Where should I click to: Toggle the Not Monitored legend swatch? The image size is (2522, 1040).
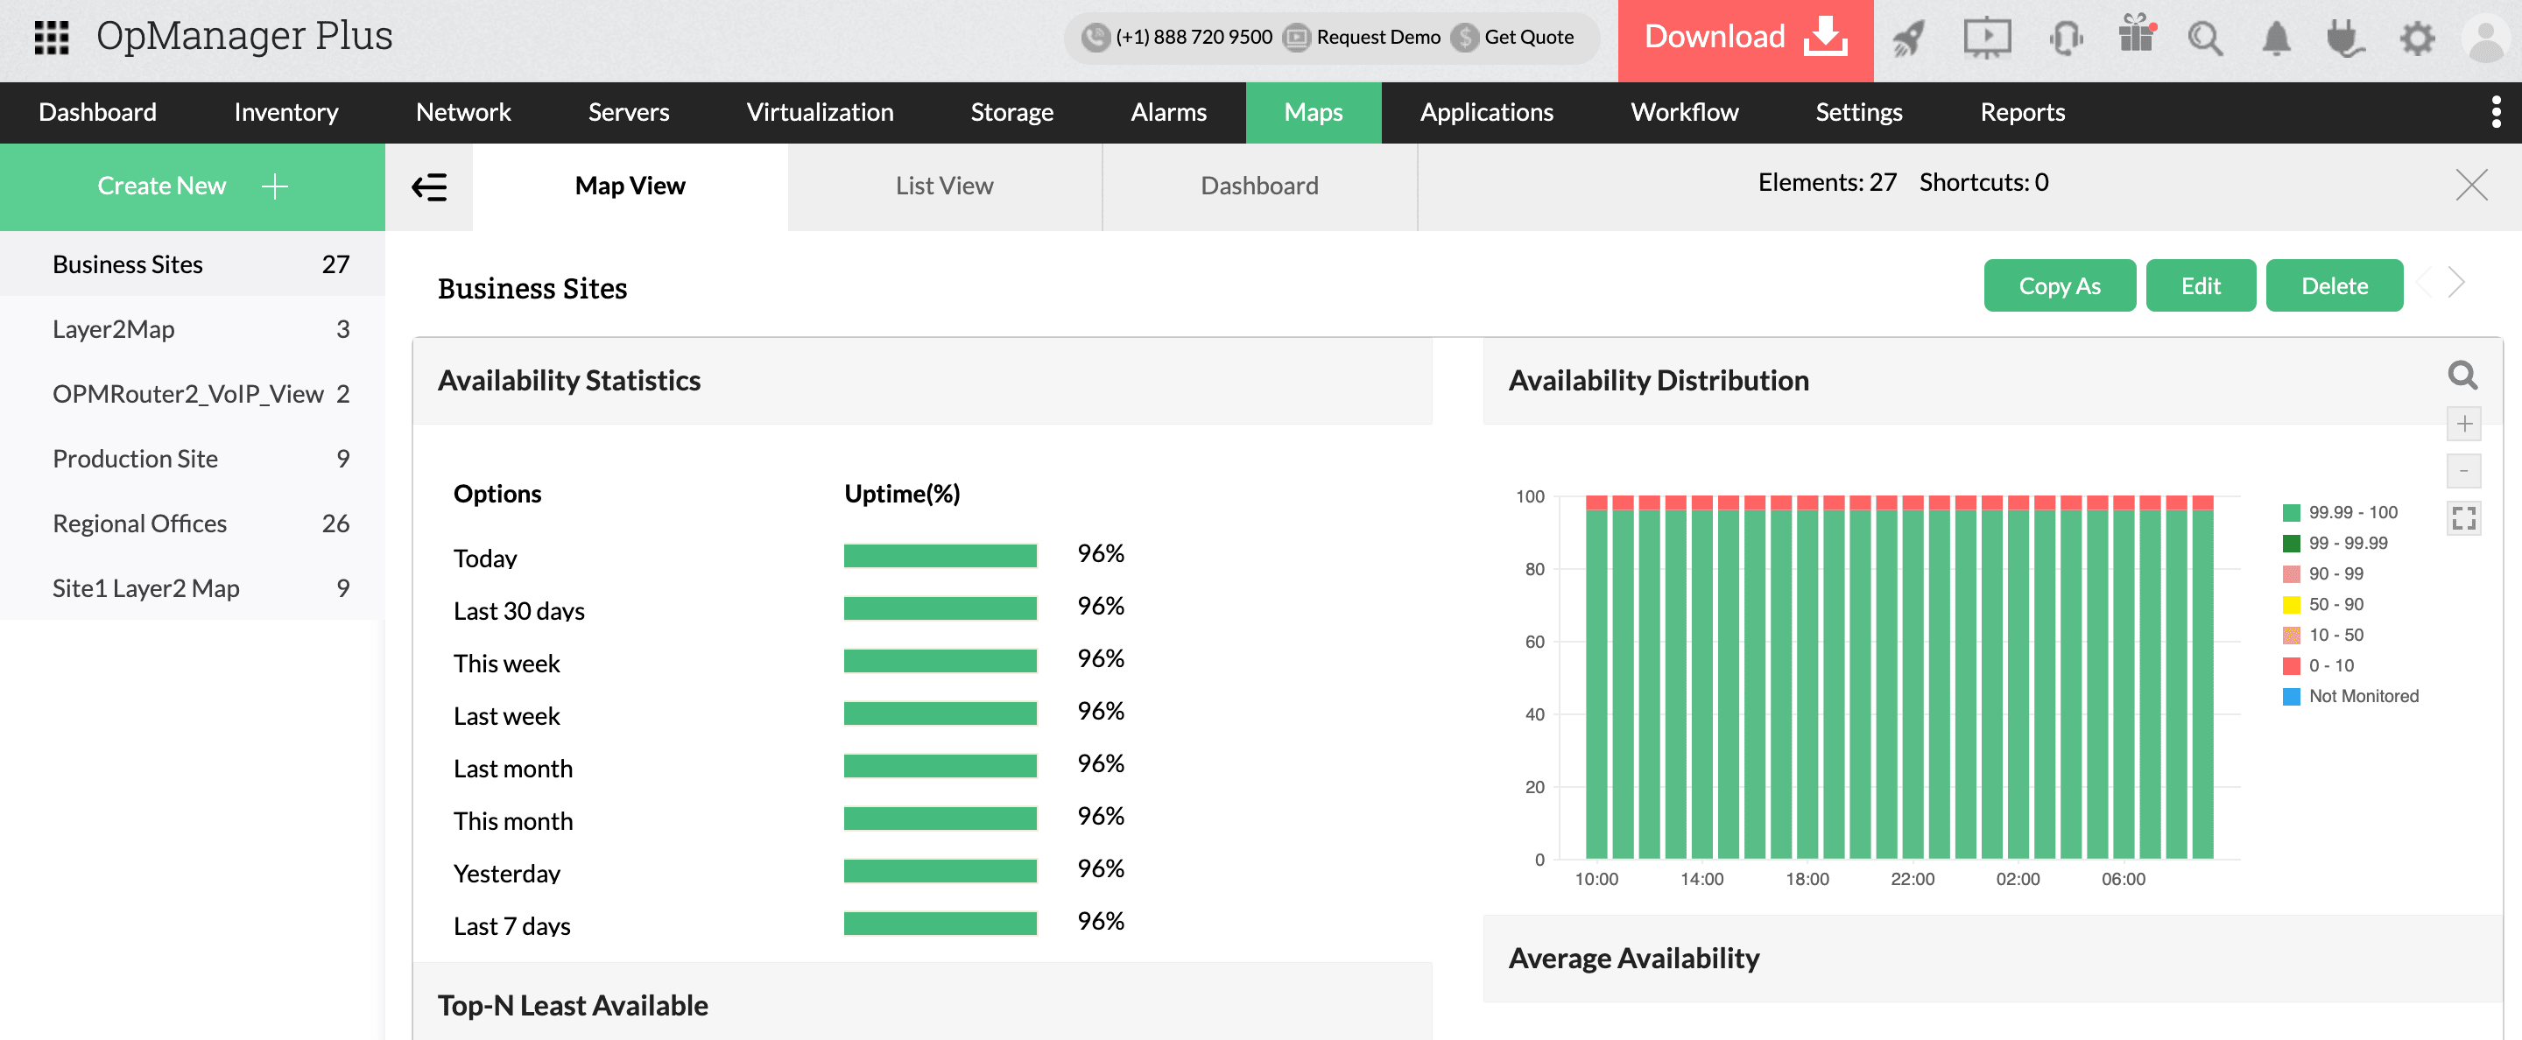point(2291,697)
